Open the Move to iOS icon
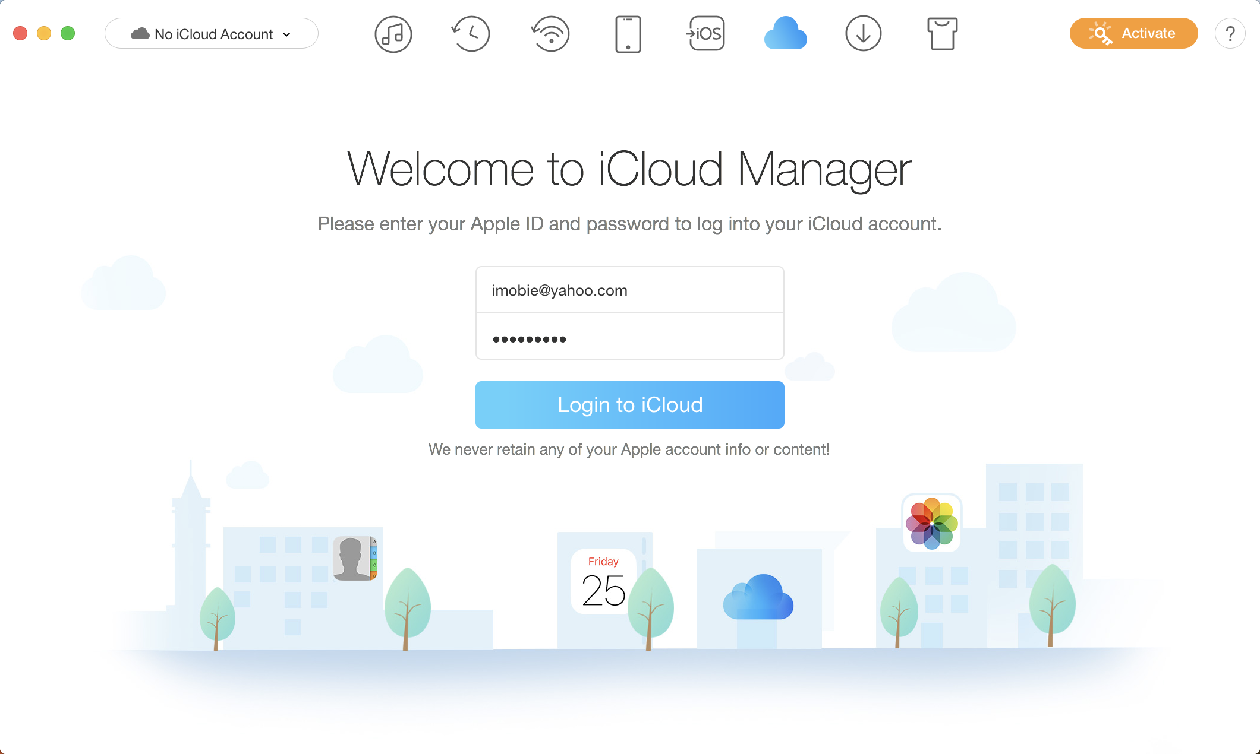Screen dimensions: 1260x754 706,34
